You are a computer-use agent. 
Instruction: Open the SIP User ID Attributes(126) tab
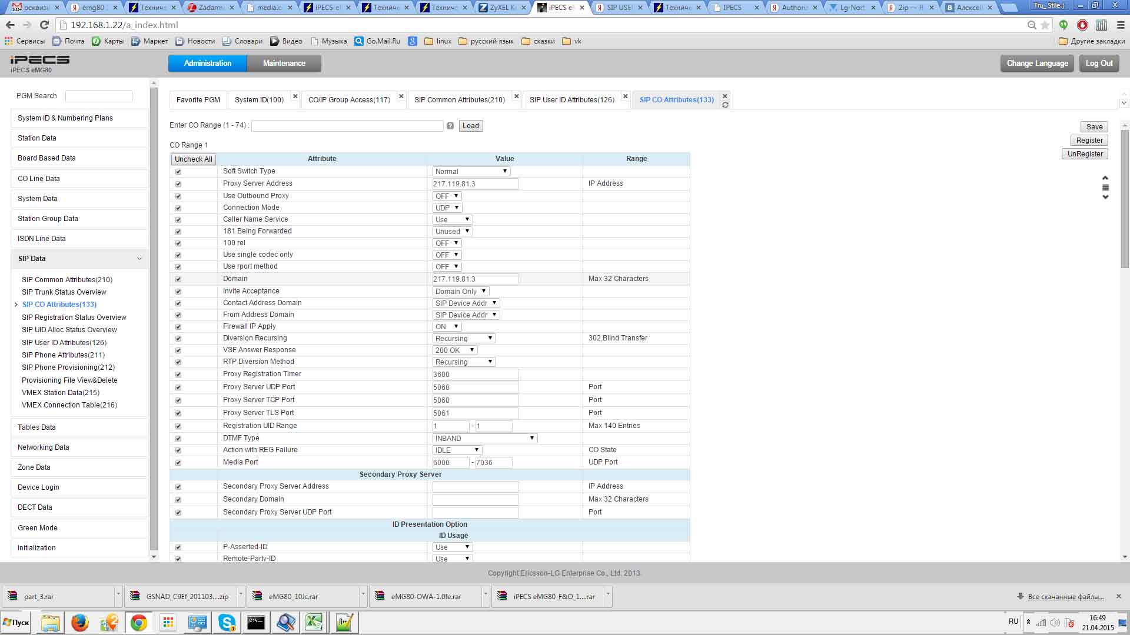click(571, 100)
